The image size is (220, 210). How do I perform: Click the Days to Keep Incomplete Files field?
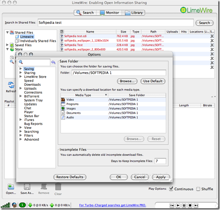click(x=160, y=161)
